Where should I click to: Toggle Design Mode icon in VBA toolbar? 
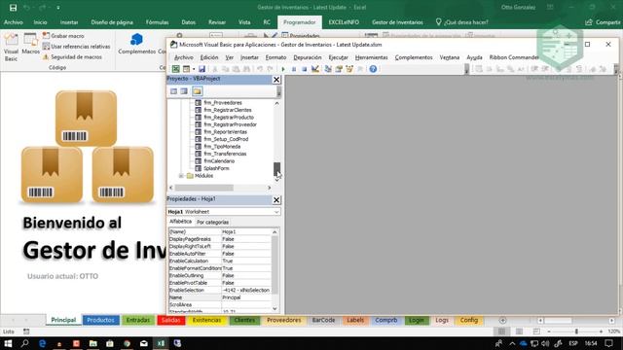click(315, 69)
